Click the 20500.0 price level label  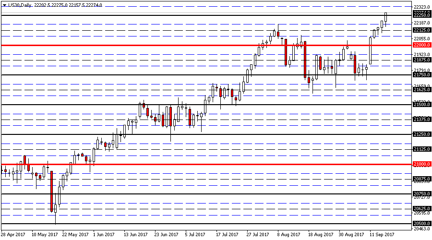[421, 224]
